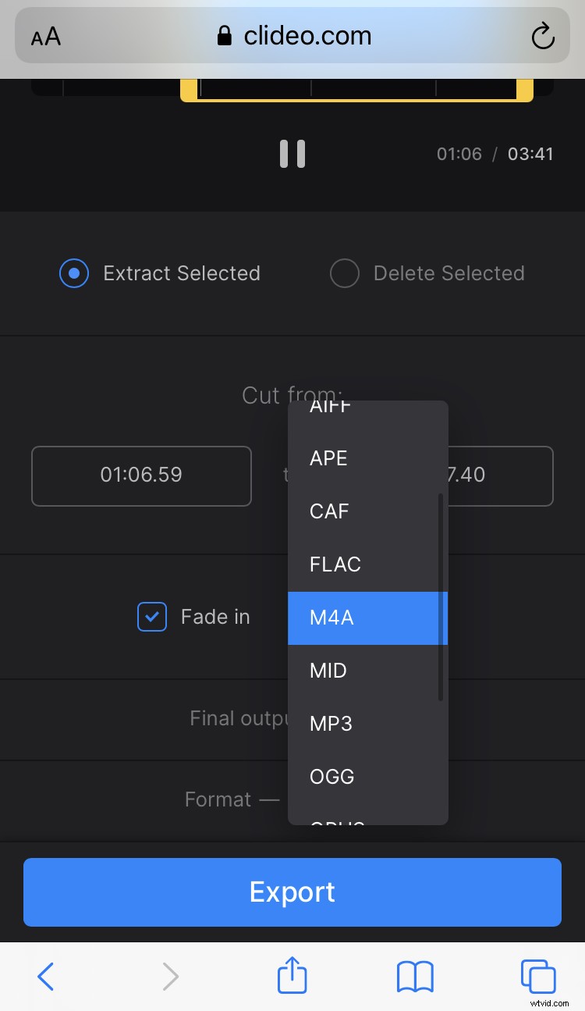Select the Extract Selected option

73,273
